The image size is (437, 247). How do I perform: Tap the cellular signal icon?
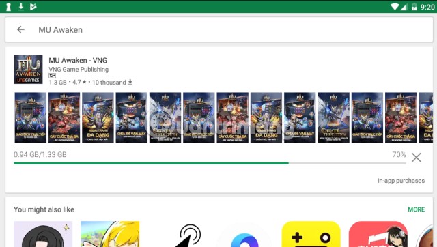404,7
